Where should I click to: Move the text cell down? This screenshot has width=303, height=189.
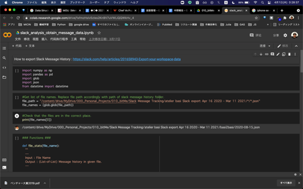click(x=261, y=54)
